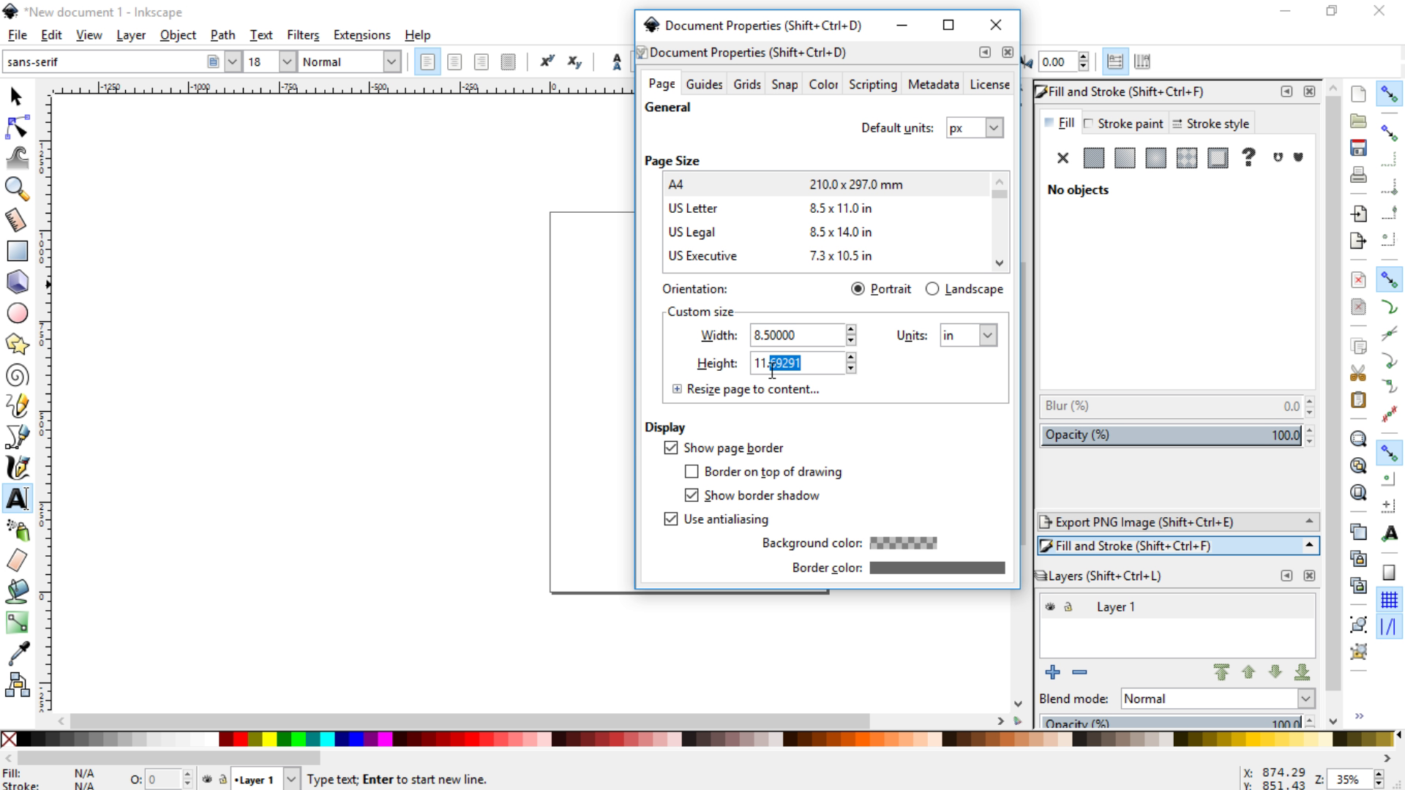This screenshot has height=790, width=1405.
Task: Select the Paint Bucket tool
Action: (x=16, y=591)
